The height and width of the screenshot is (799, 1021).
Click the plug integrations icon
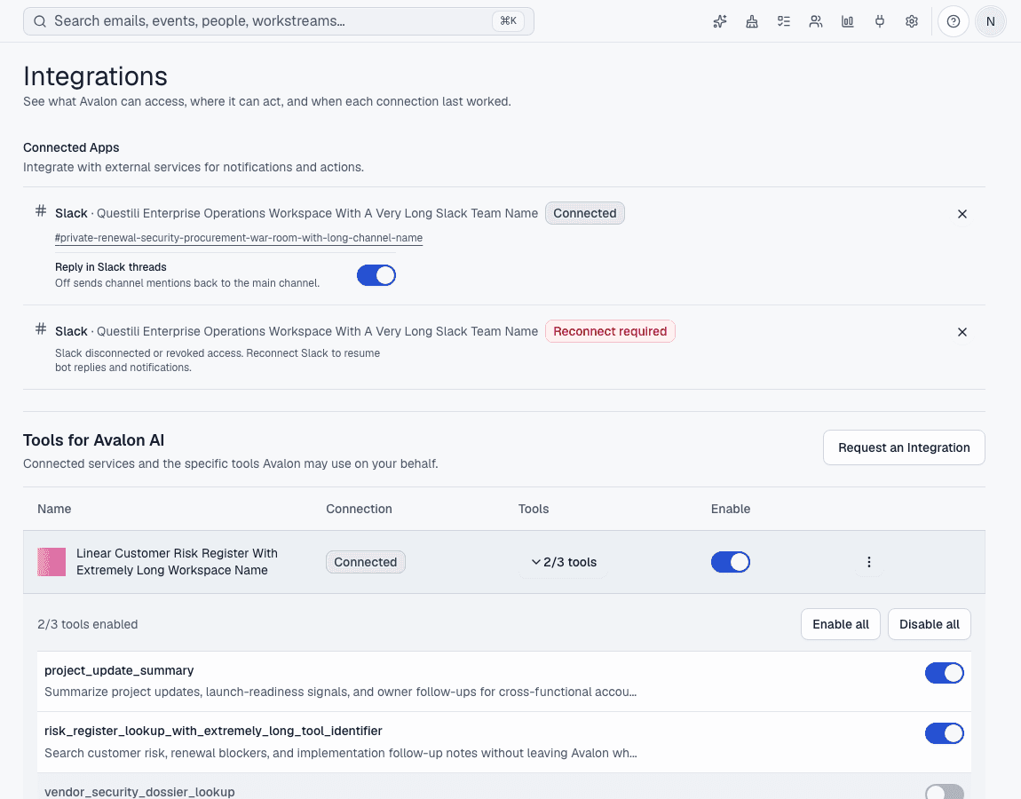879,21
